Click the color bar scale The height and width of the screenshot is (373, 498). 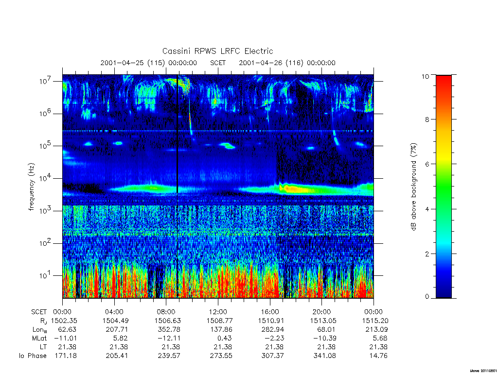click(x=444, y=186)
